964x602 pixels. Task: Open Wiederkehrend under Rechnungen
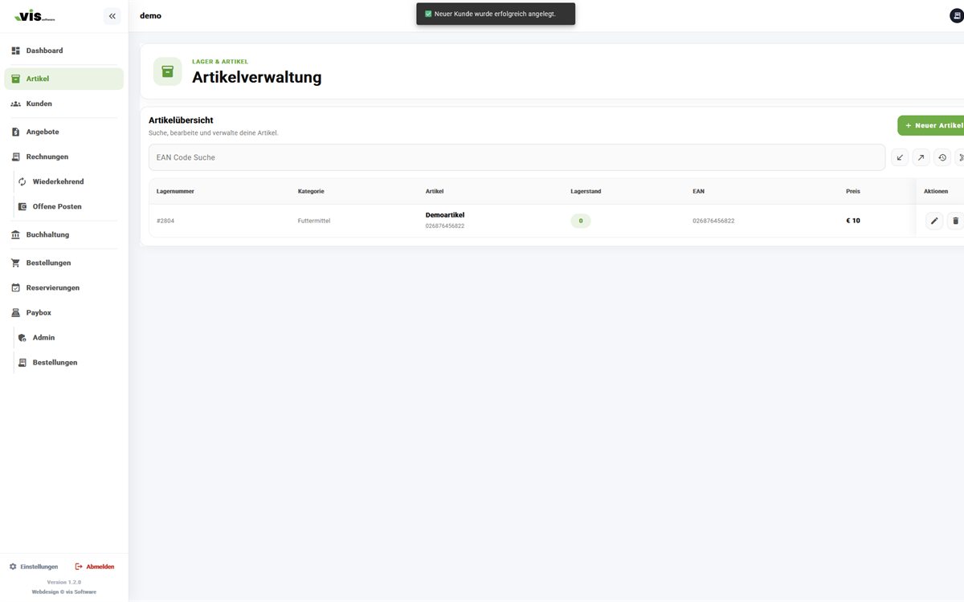tap(67, 181)
